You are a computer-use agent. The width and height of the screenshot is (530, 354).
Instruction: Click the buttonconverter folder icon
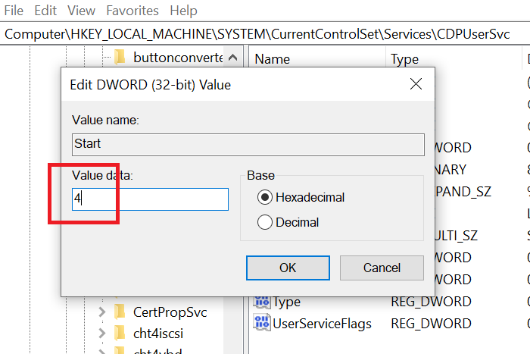120,58
